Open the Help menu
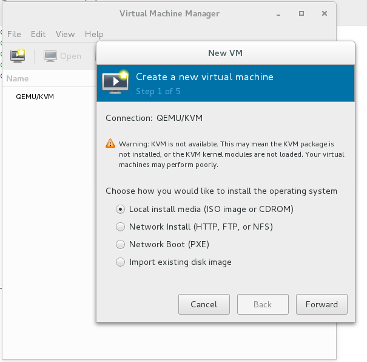 pos(94,34)
